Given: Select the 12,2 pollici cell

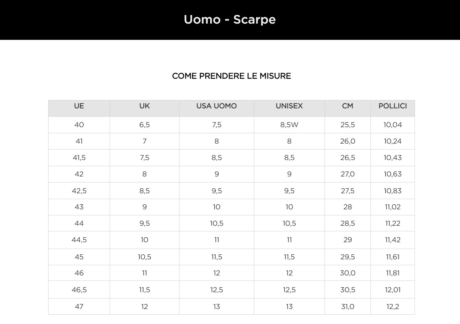Looking at the screenshot, I should coord(392,306).
